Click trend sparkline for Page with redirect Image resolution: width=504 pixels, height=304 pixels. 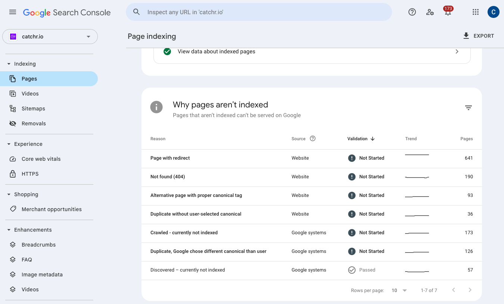coord(417,155)
